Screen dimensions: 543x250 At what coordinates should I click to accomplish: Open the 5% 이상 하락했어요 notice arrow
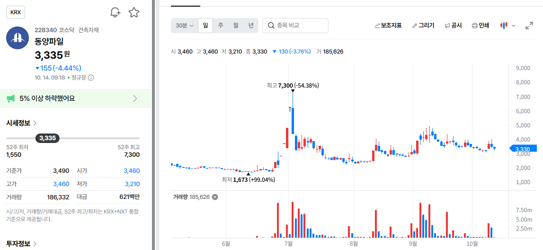135,98
